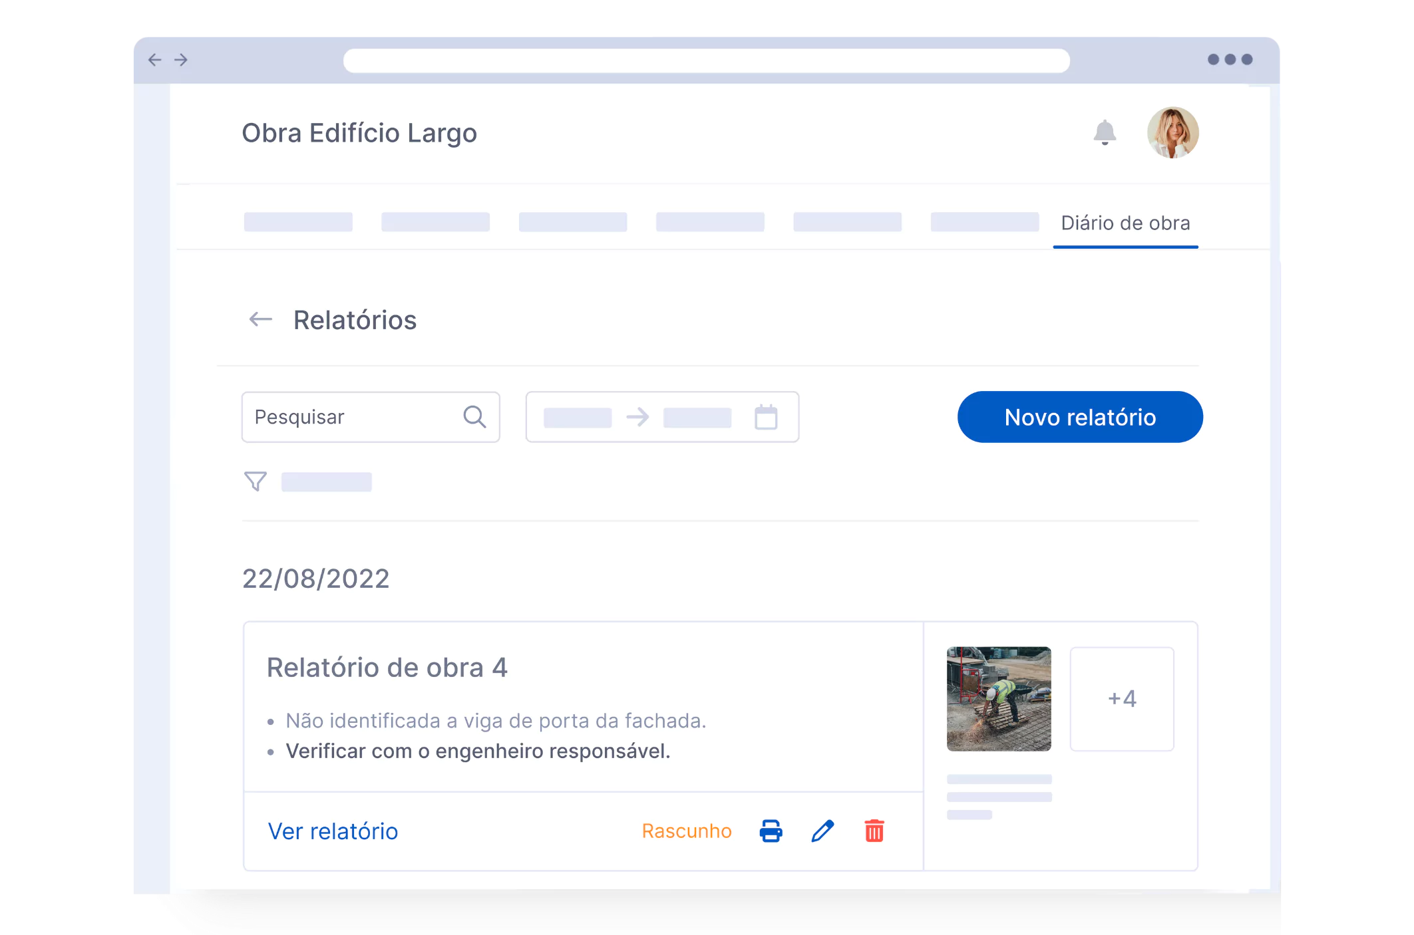Edit the report with the pencil icon
The width and height of the screenshot is (1414, 935).
pyautogui.click(x=823, y=831)
